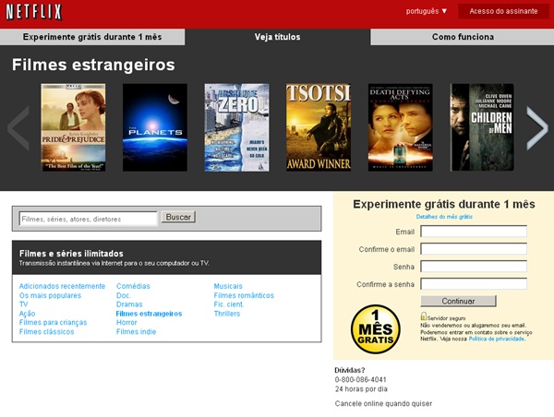Browse Filmes indie
The width and height of the screenshot is (554, 417).
(136, 331)
